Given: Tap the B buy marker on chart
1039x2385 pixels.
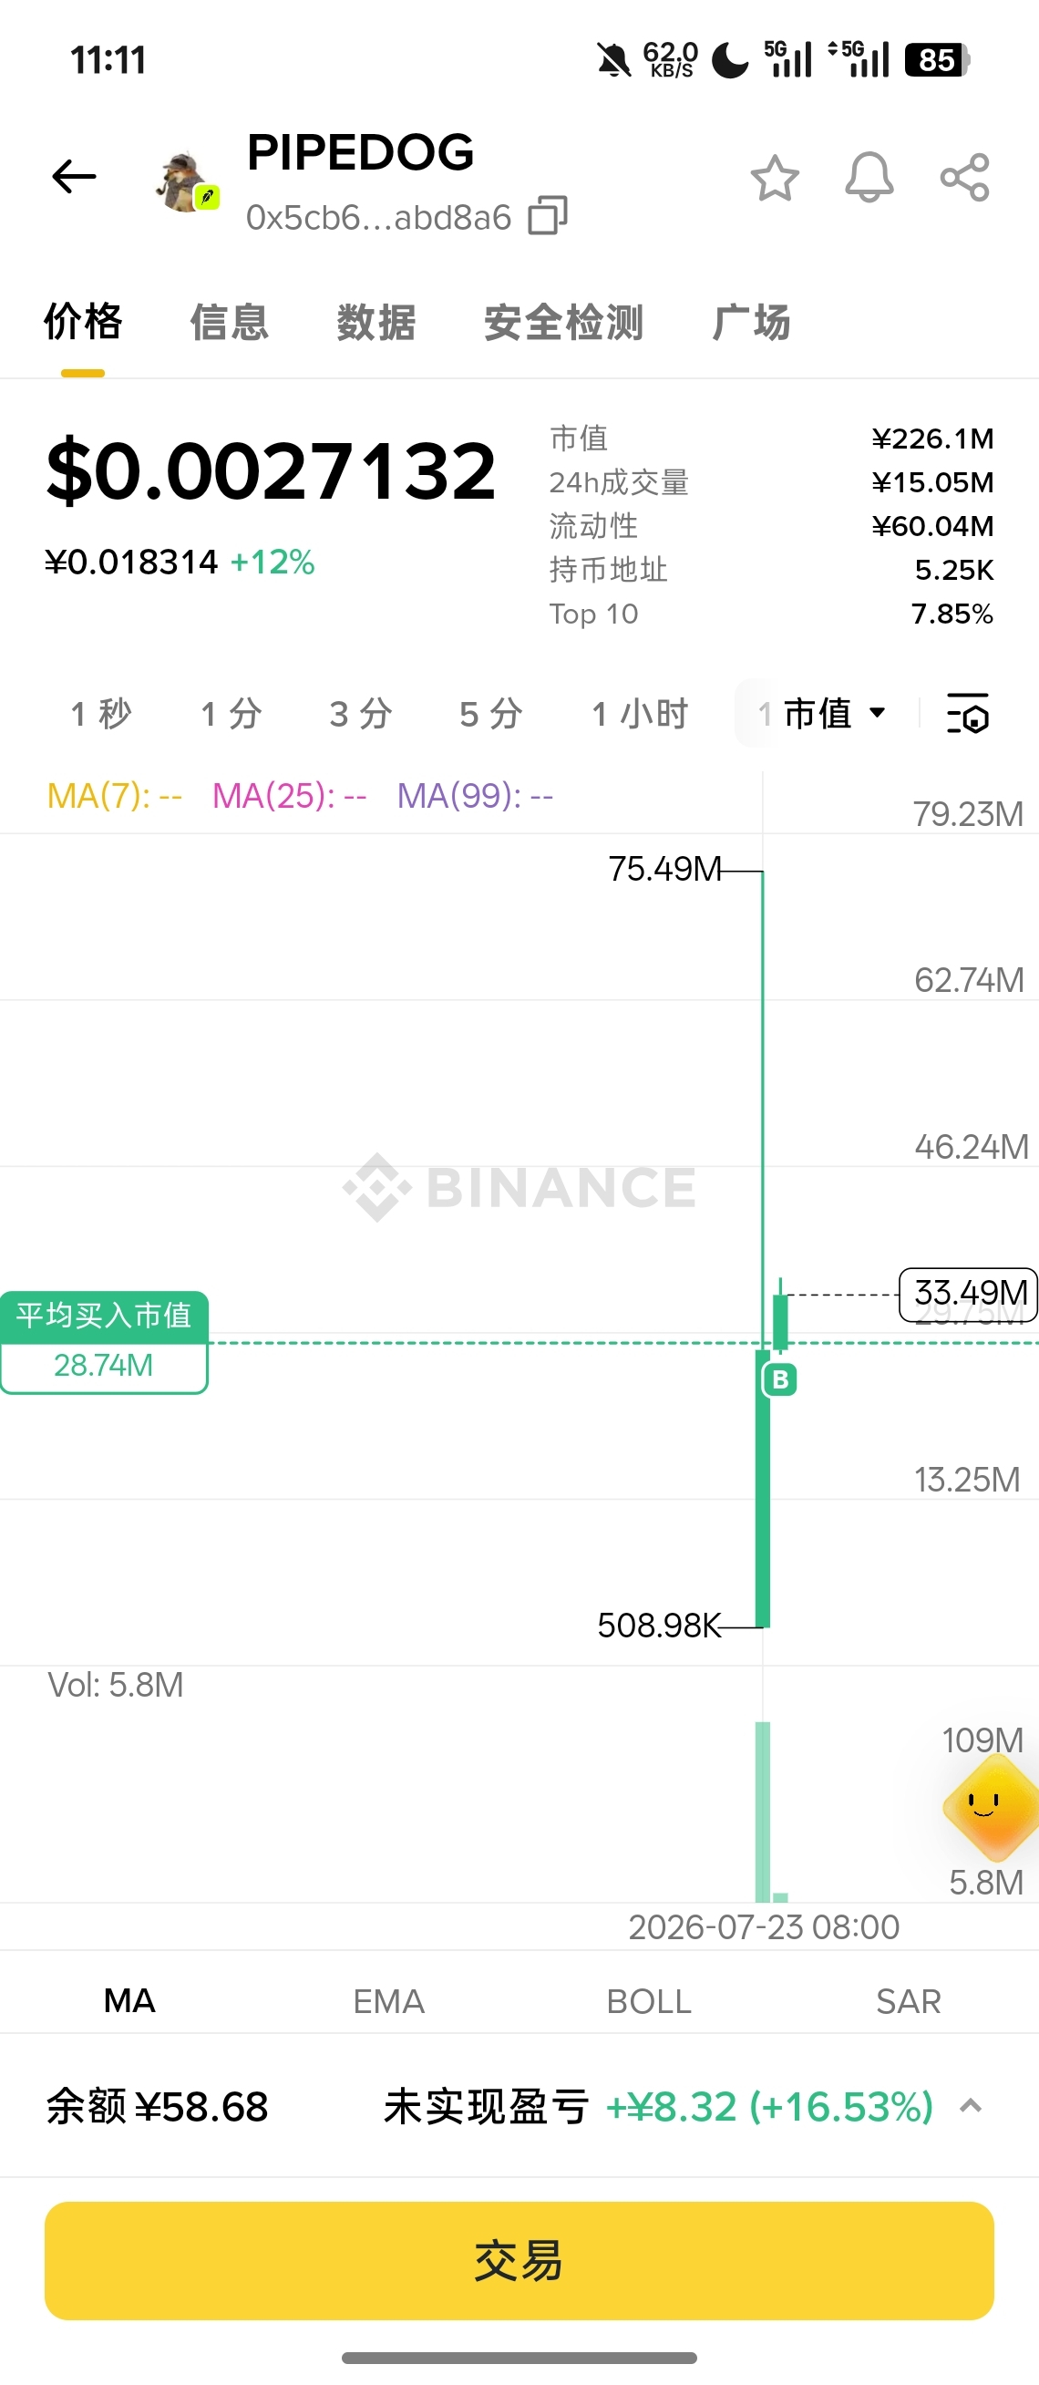Looking at the screenshot, I should [780, 1379].
